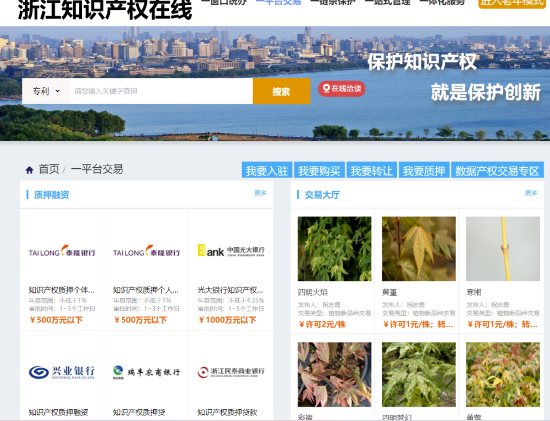
Task: Select the 我要购买 tab
Action: [x=319, y=170]
